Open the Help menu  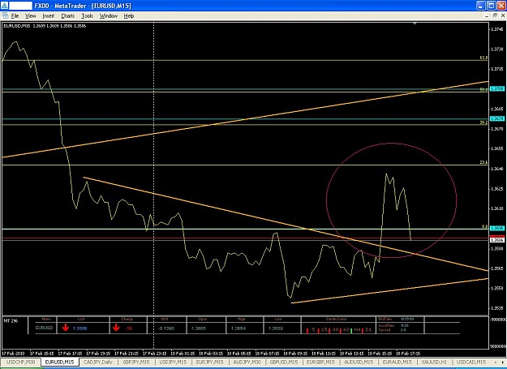click(129, 15)
